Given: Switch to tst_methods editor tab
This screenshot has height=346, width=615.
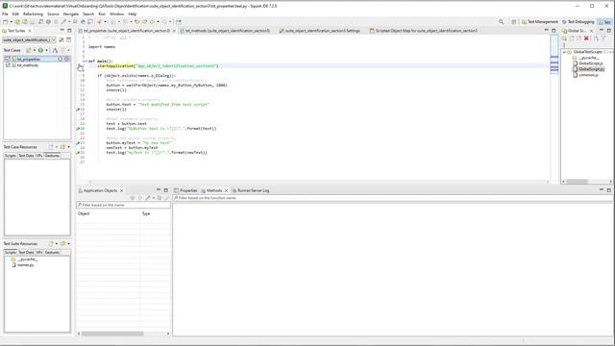Looking at the screenshot, I should click(225, 31).
